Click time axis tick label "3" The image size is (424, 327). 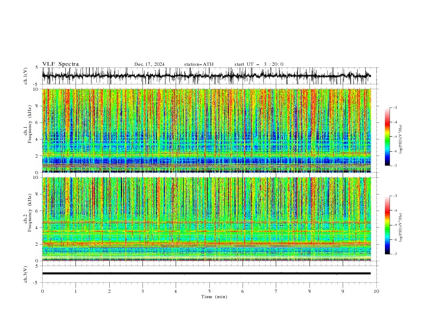point(142,291)
